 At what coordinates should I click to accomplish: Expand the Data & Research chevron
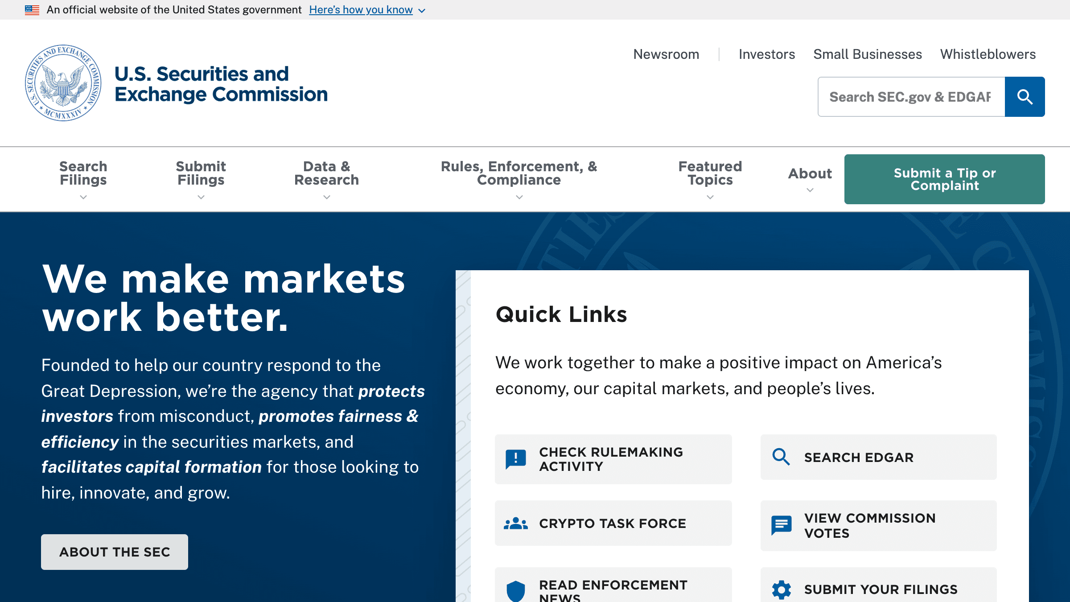pos(327,197)
